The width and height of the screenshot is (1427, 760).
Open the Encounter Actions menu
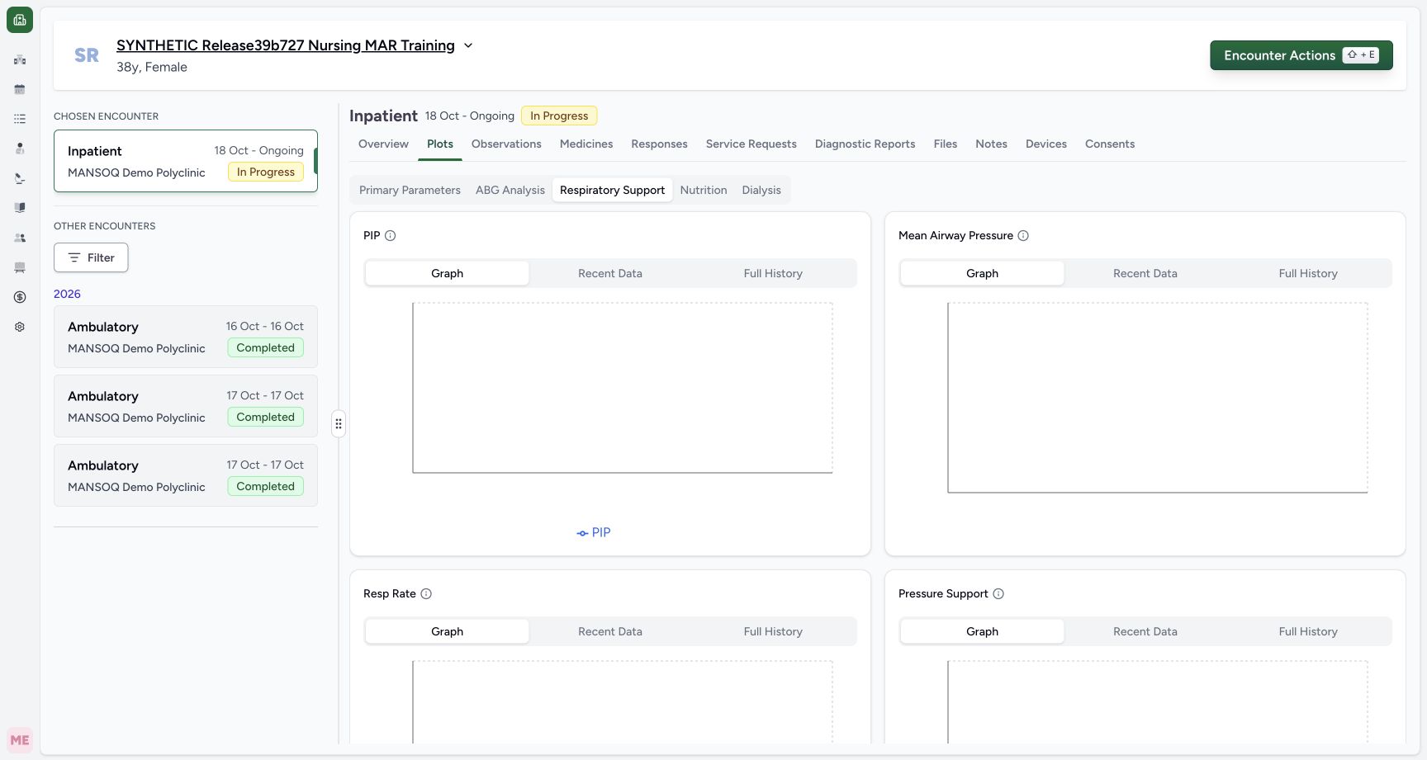1301,55
